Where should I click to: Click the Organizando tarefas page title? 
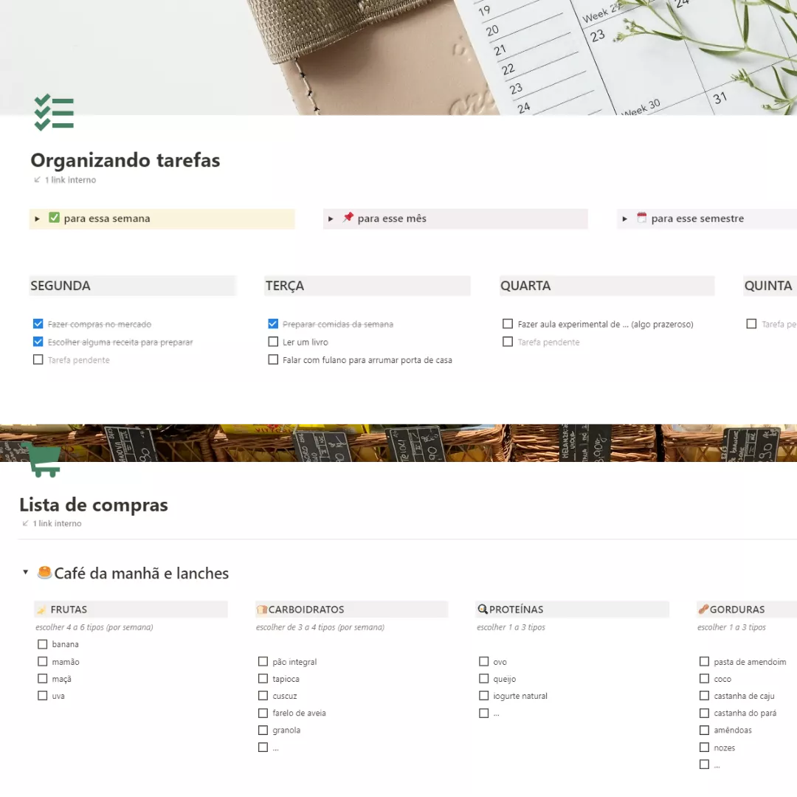(125, 160)
